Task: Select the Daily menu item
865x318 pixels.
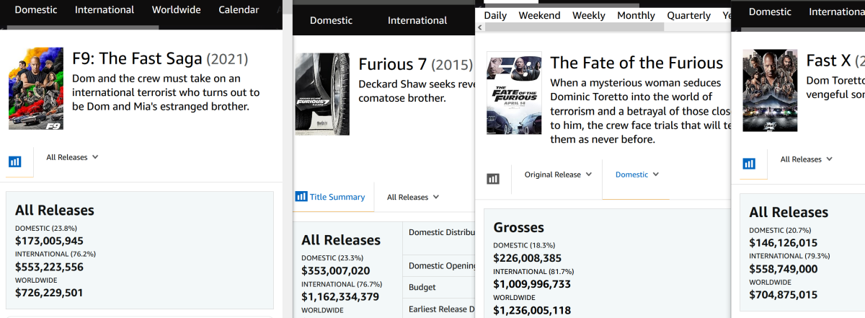Action: tap(495, 15)
